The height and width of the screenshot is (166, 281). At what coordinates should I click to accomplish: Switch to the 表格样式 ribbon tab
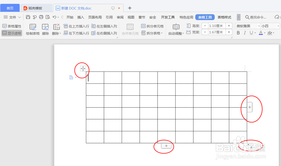[224, 17]
